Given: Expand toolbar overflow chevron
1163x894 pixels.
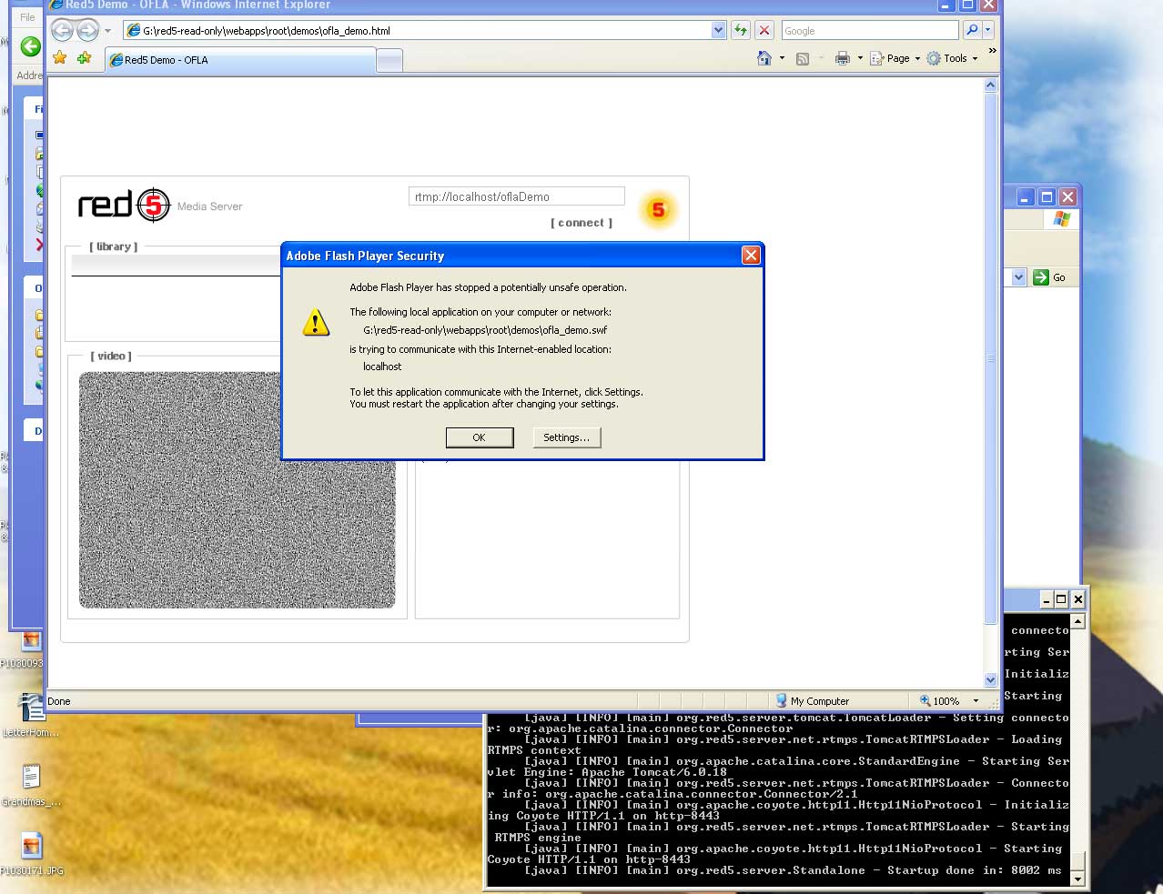Looking at the screenshot, I should click(x=992, y=51).
